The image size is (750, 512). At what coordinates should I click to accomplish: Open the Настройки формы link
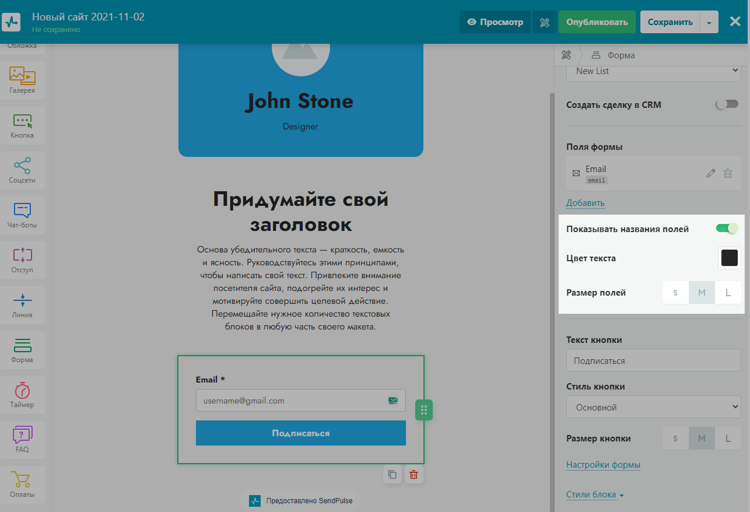click(603, 465)
